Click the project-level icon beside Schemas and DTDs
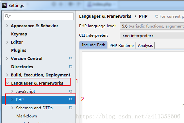This screenshot has height=123, width=184. click(71, 108)
